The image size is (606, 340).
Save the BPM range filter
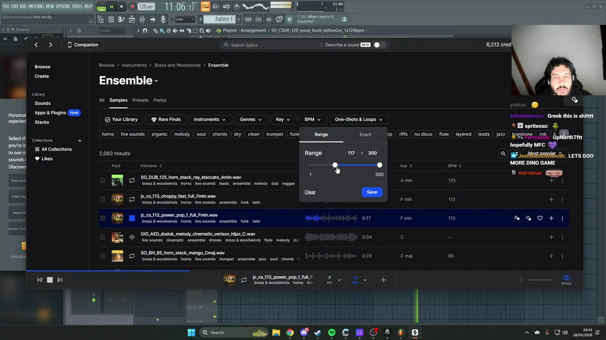click(372, 192)
